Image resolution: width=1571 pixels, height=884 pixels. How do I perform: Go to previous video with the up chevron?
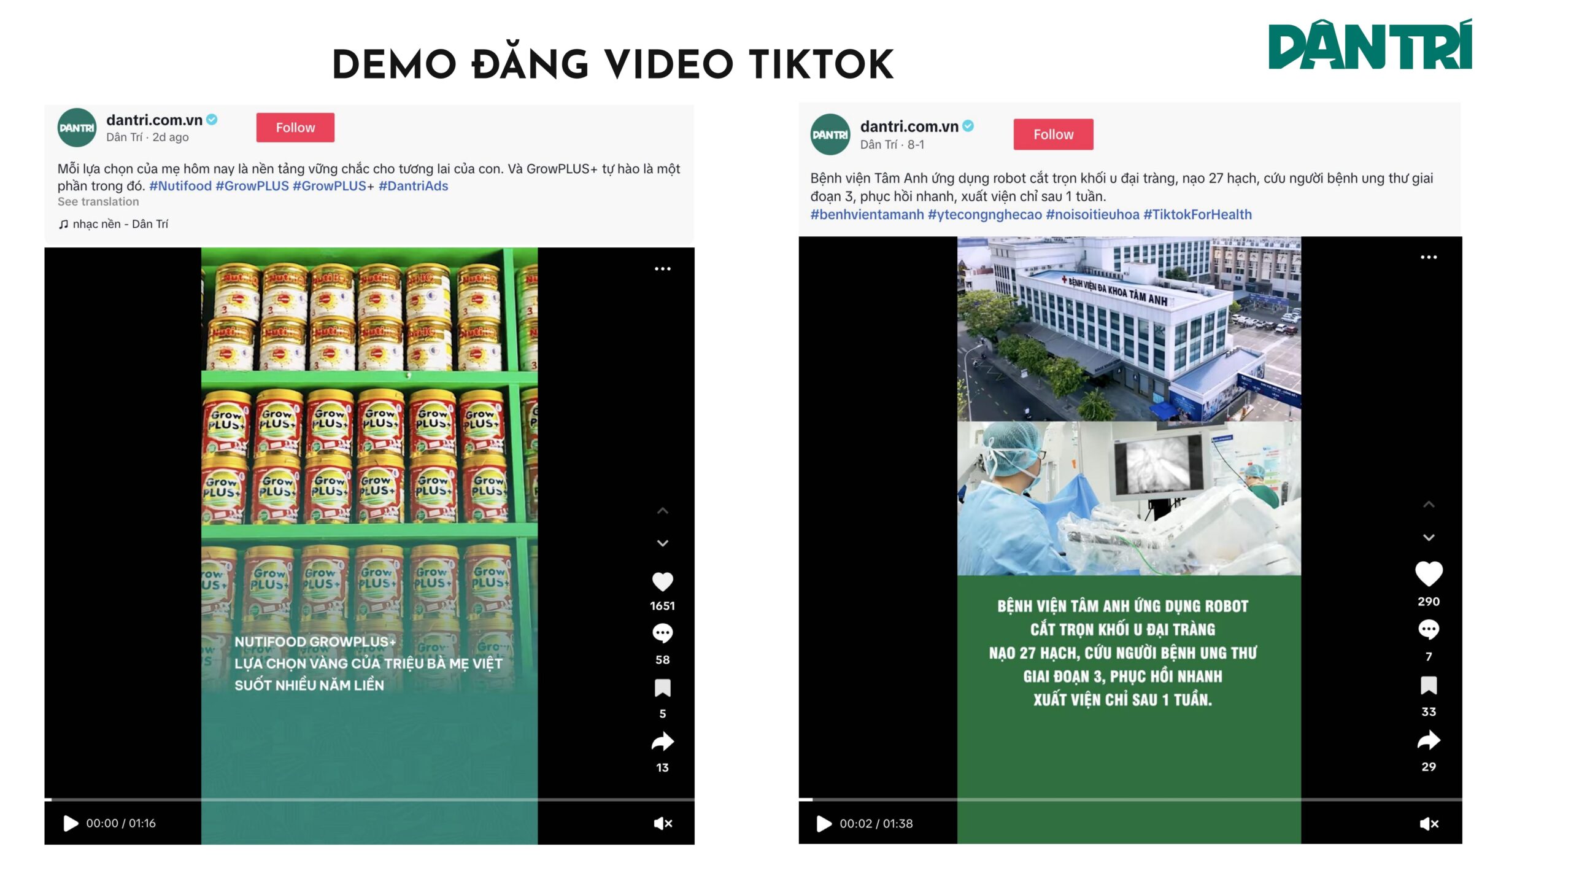(662, 510)
